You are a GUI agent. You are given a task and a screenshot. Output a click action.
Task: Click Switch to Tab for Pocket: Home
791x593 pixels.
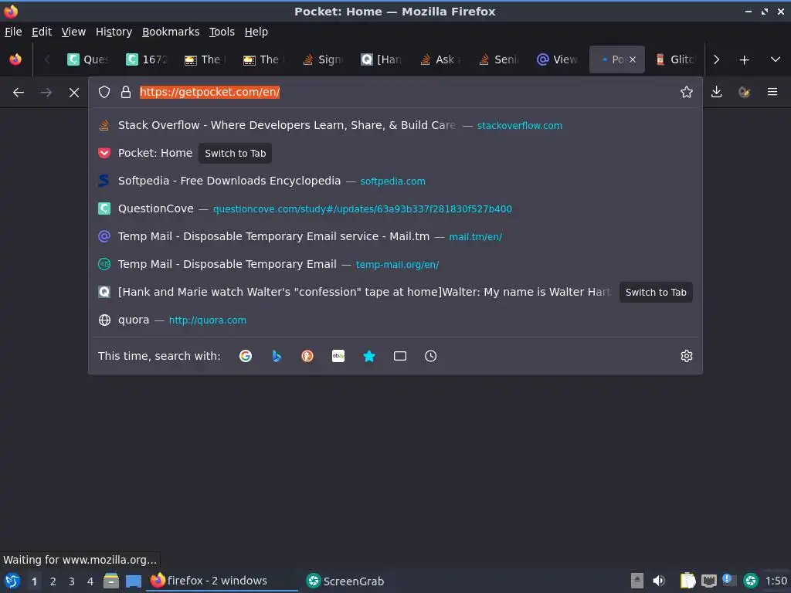235,154
